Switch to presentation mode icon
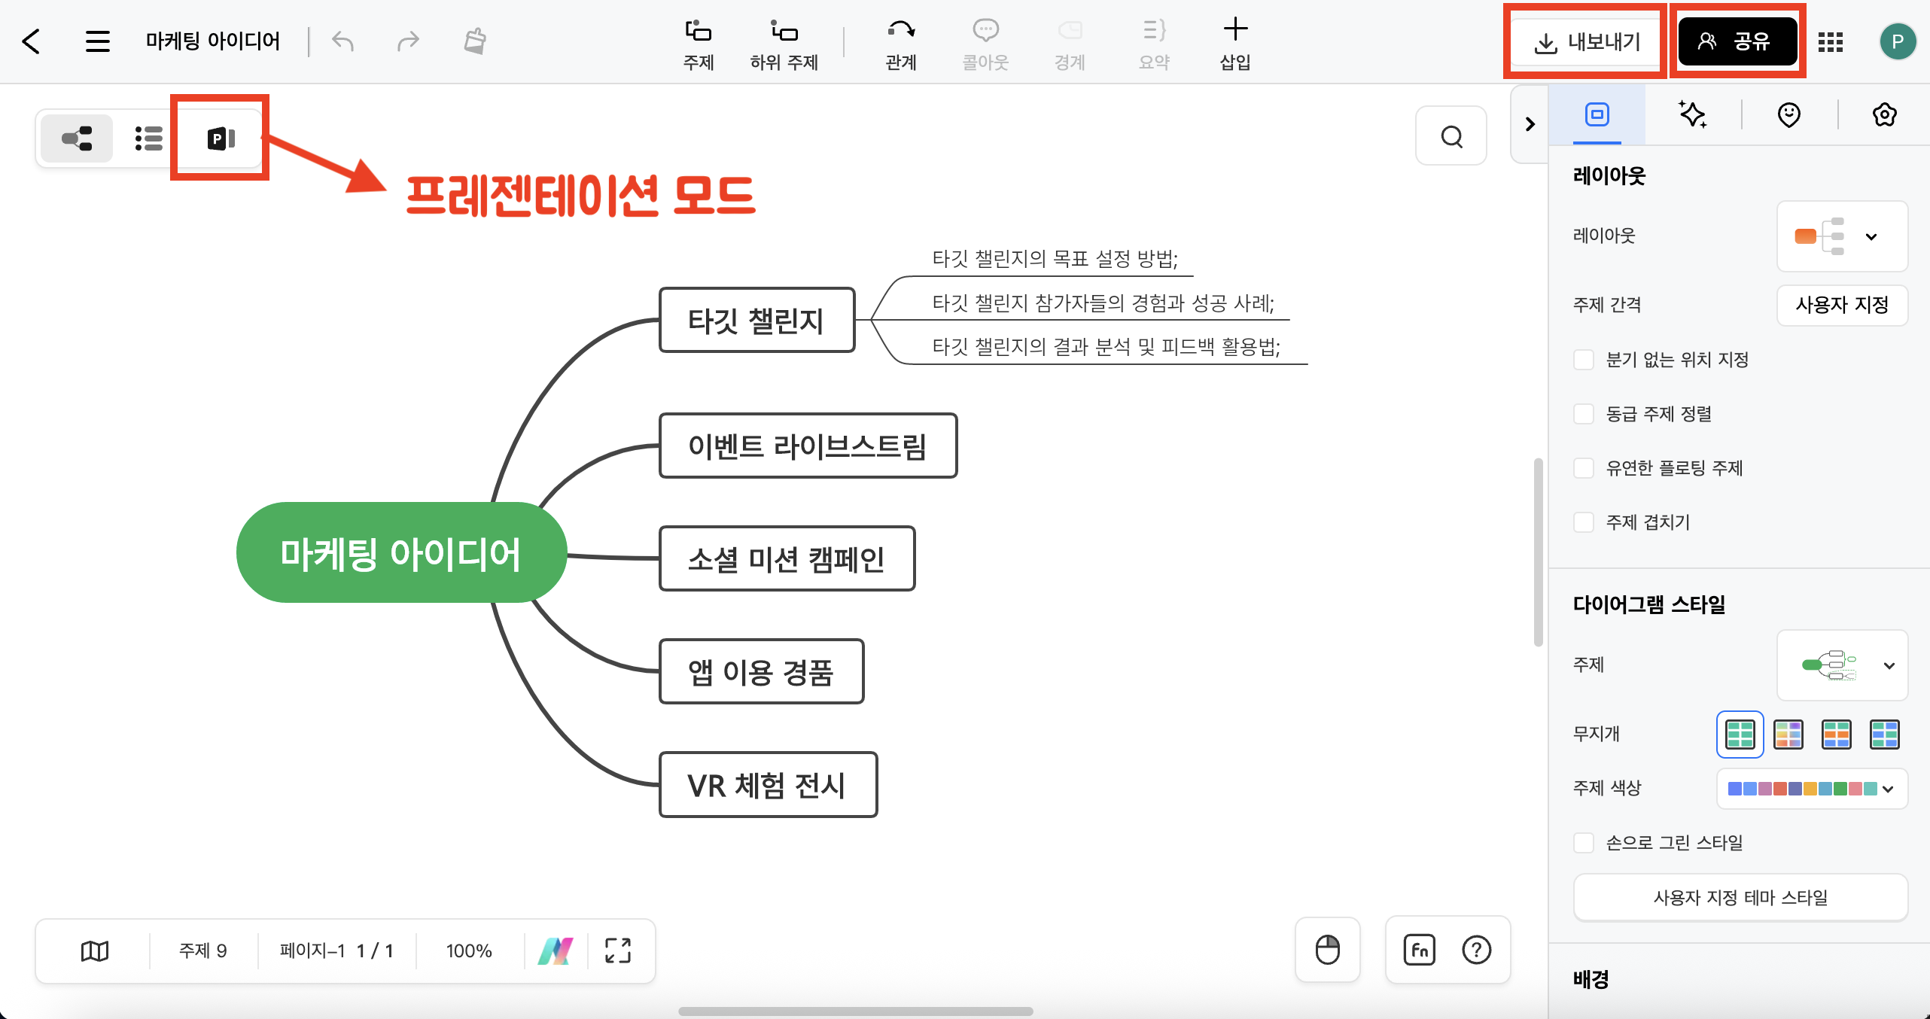The height and width of the screenshot is (1019, 1930). (x=221, y=138)
